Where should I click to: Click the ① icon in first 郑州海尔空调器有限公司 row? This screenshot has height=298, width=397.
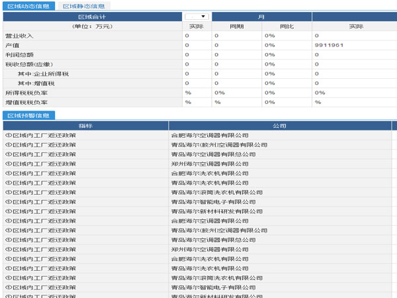click(x=9, y=164)
